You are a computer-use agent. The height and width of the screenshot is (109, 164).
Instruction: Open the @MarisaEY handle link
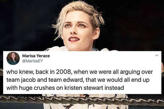pyautogui.click(x=33, y=61)
